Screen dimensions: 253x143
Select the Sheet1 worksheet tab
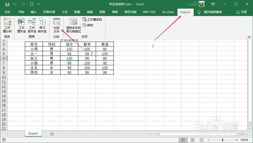pos(33,133)
